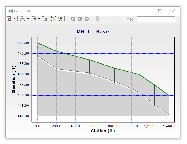Screen dimensions: 187x144
Task: Expand the Print Preview dropdown arrow
Action: 39,19
